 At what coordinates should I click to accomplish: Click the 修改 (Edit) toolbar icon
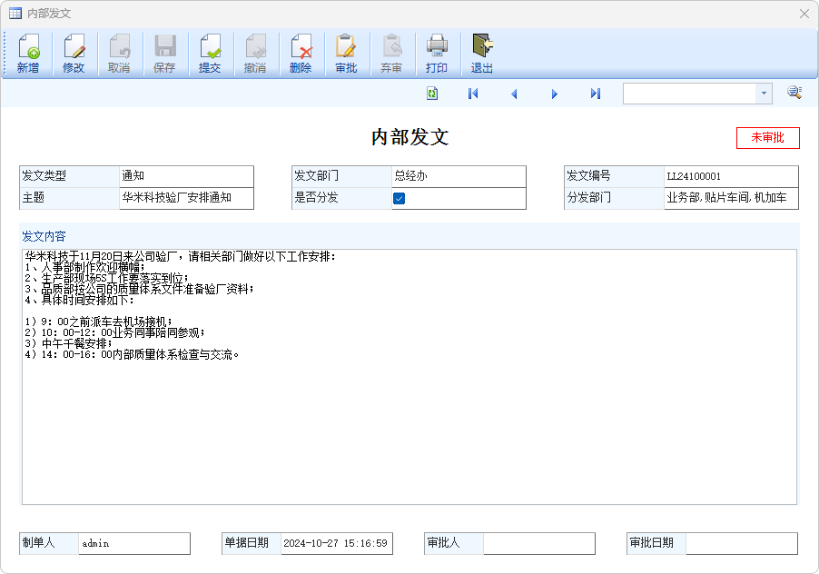[74, 54]
